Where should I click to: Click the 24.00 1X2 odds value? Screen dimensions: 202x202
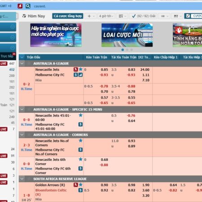145,70
